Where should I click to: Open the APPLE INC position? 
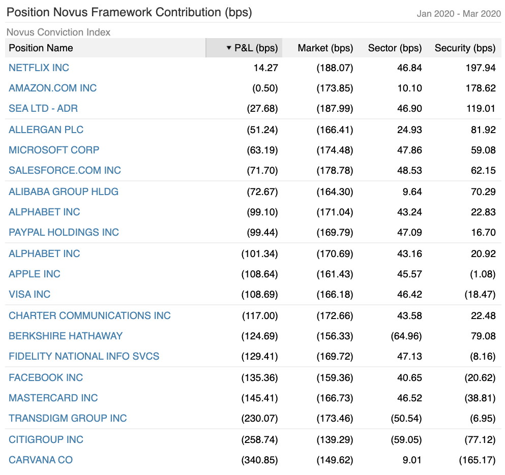tap(35, 274)
